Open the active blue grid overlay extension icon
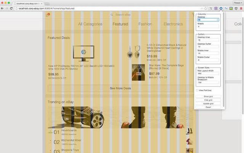 point(221,8)
